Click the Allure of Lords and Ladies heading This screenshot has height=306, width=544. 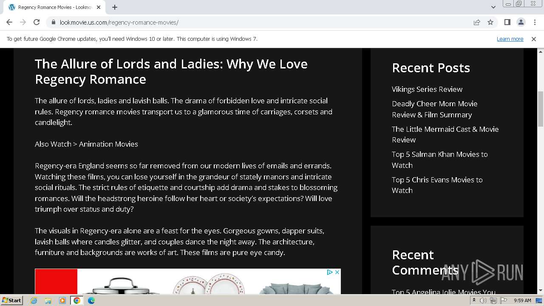pos(171,71)
